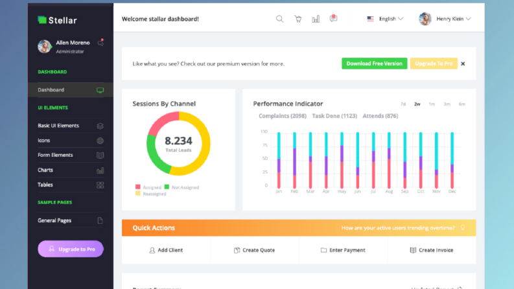The height and width of the screenshot is (289, 514).
Task: Click the Attends (876) legend label
Action: (380, 116)
